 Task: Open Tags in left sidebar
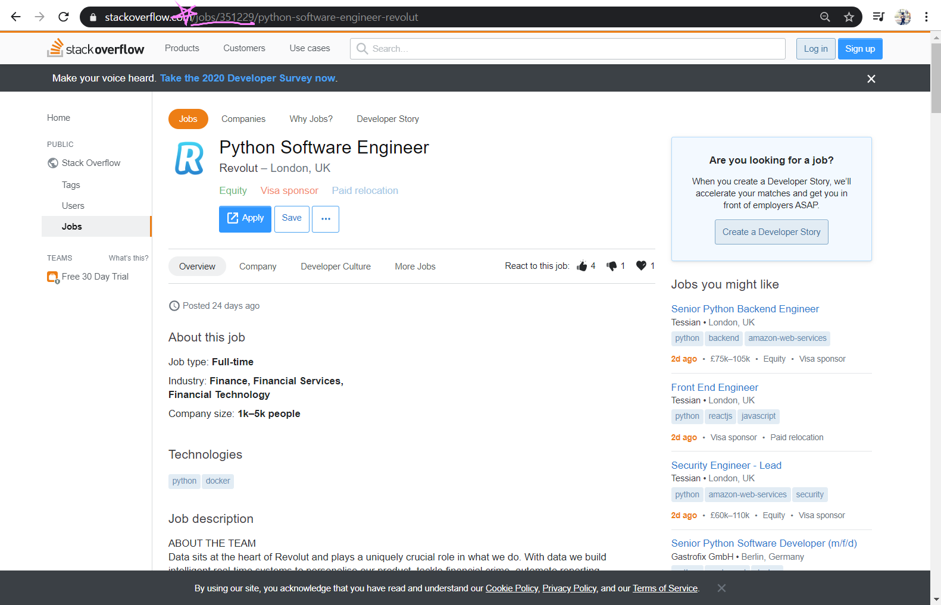(71, 185)
